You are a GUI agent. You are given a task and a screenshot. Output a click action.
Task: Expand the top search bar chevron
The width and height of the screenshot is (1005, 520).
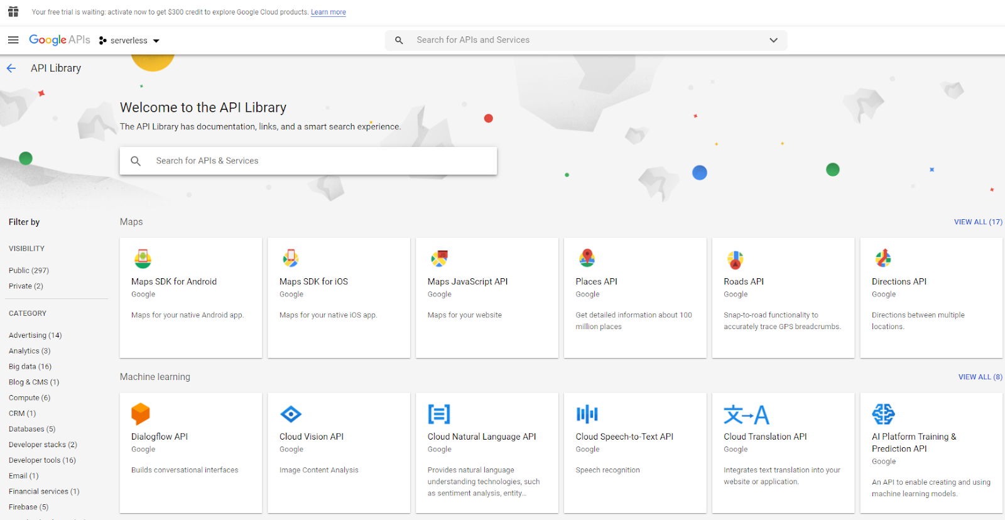(773, 40)
